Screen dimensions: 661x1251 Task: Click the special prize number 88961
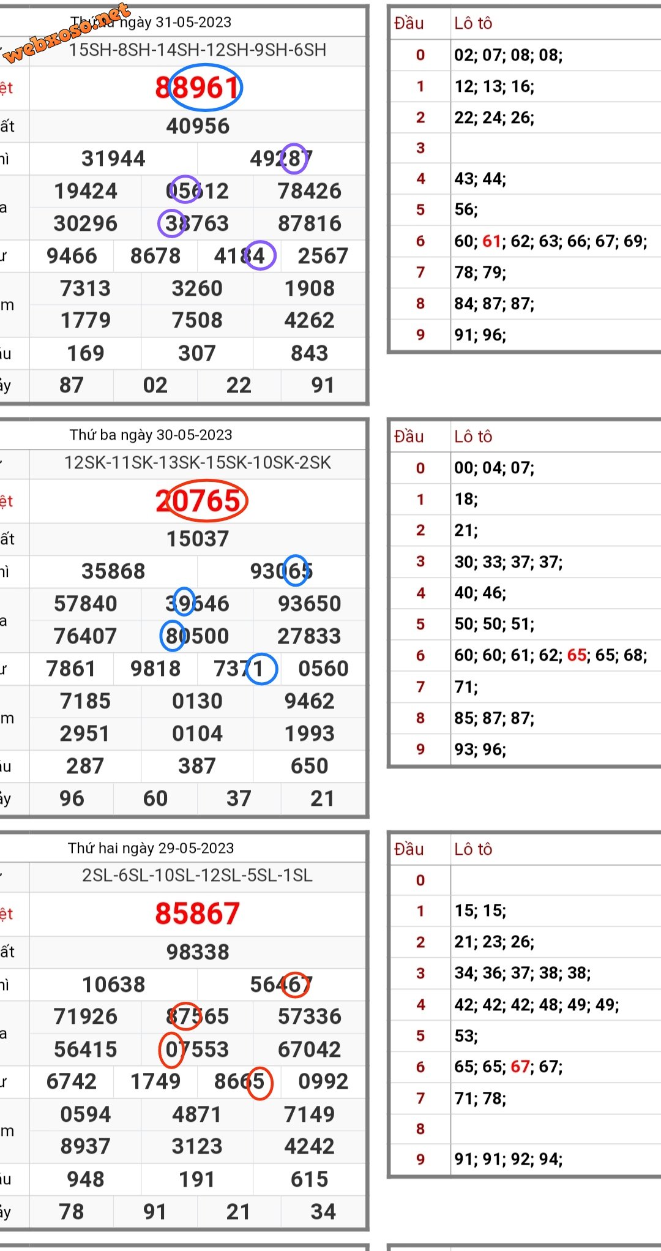coord(197,88)
